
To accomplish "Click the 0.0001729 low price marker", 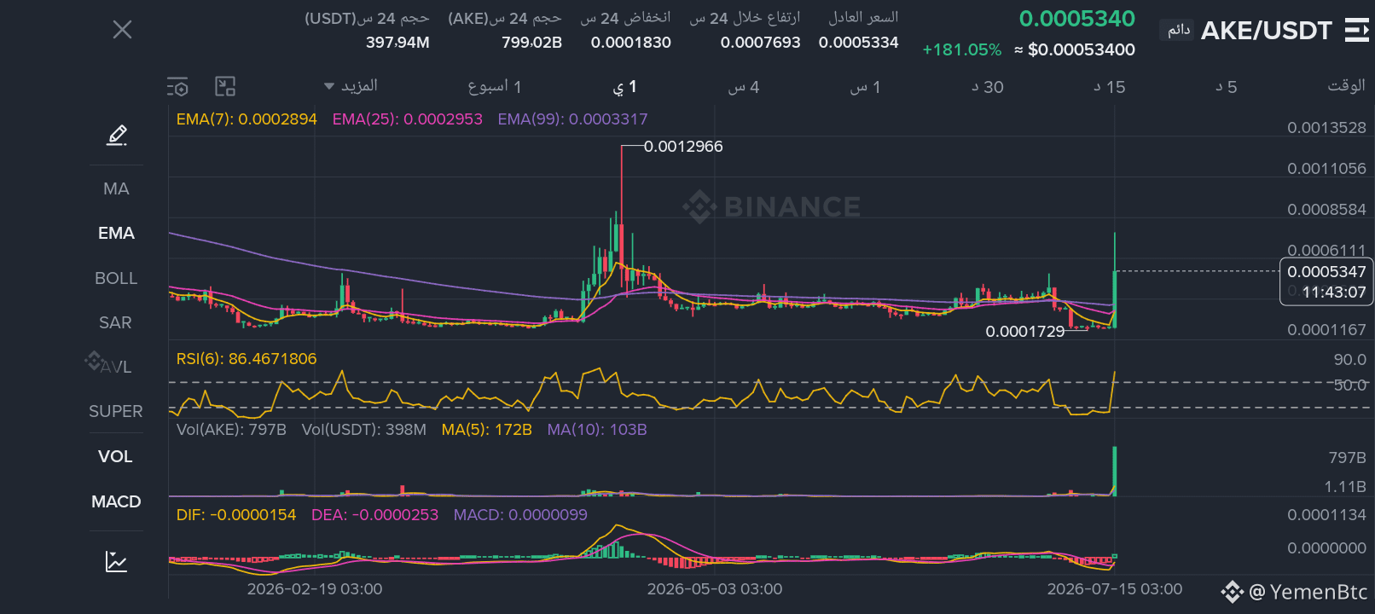I will (1025, 332).
